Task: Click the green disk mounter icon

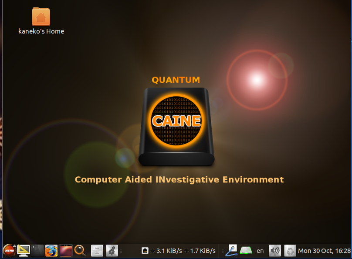Action: click(x=246, y=250)
